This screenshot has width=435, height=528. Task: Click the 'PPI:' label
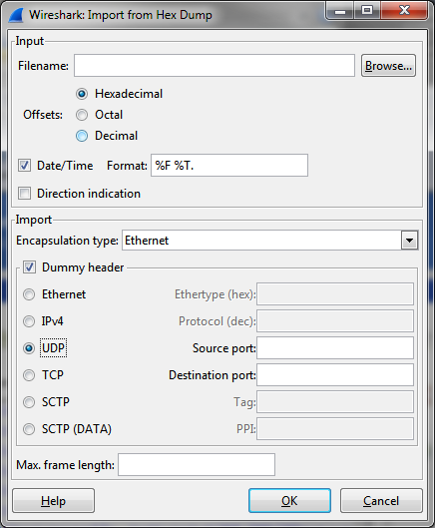pyautogui.click(x=246, y=429)
